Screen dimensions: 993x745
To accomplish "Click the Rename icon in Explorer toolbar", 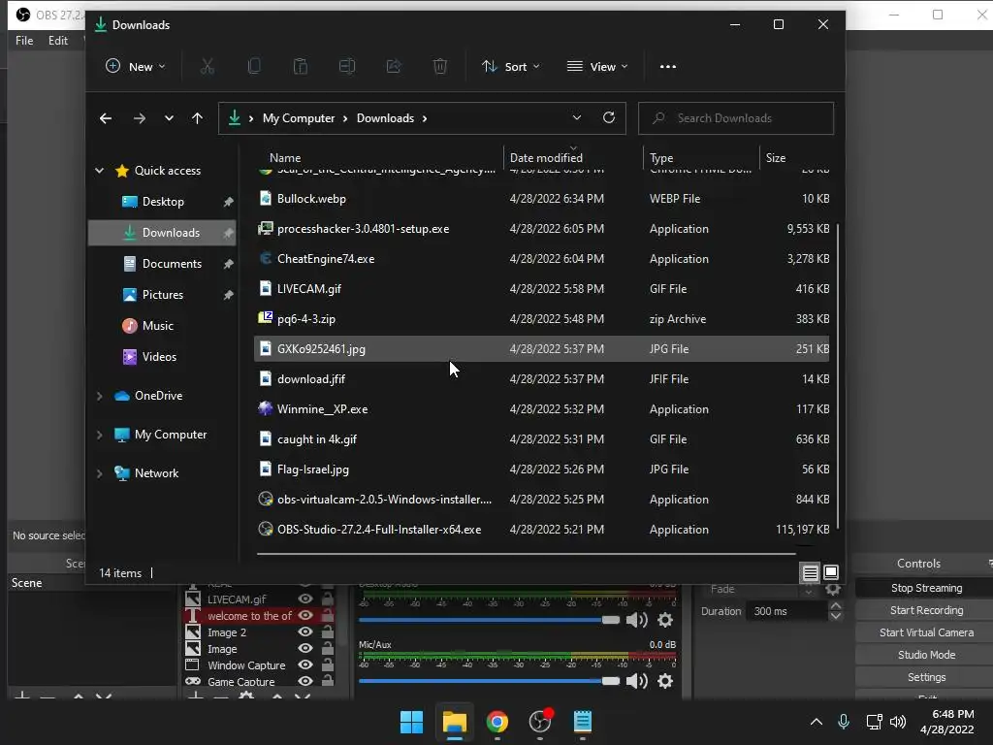I will pyautogui.click(x=347, y=66).
